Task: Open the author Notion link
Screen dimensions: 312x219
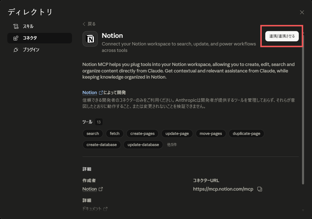Action: tap(90, 189)
